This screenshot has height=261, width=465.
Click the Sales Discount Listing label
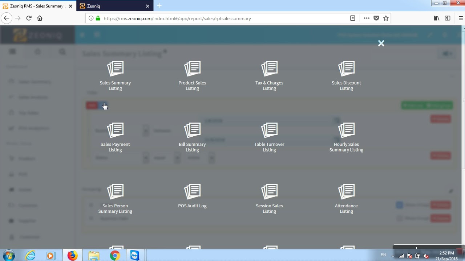point(346,86)
